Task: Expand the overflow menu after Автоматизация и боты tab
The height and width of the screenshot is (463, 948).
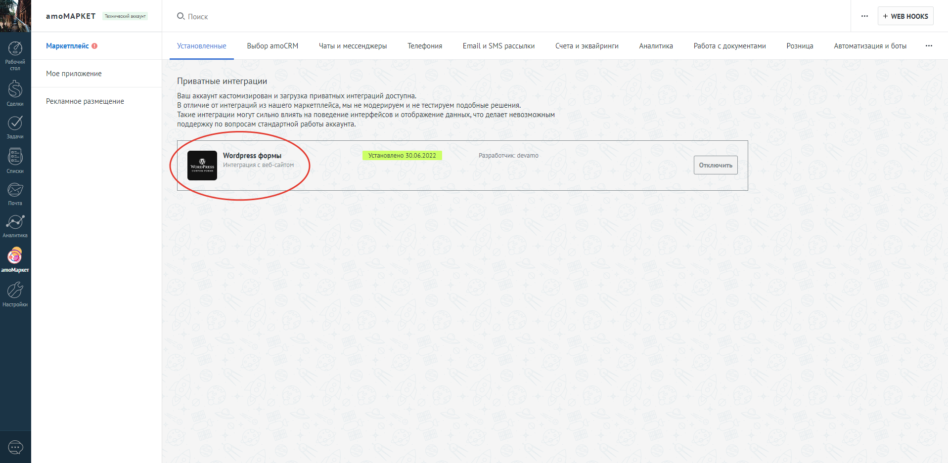Action: click(x=928, y=45)
